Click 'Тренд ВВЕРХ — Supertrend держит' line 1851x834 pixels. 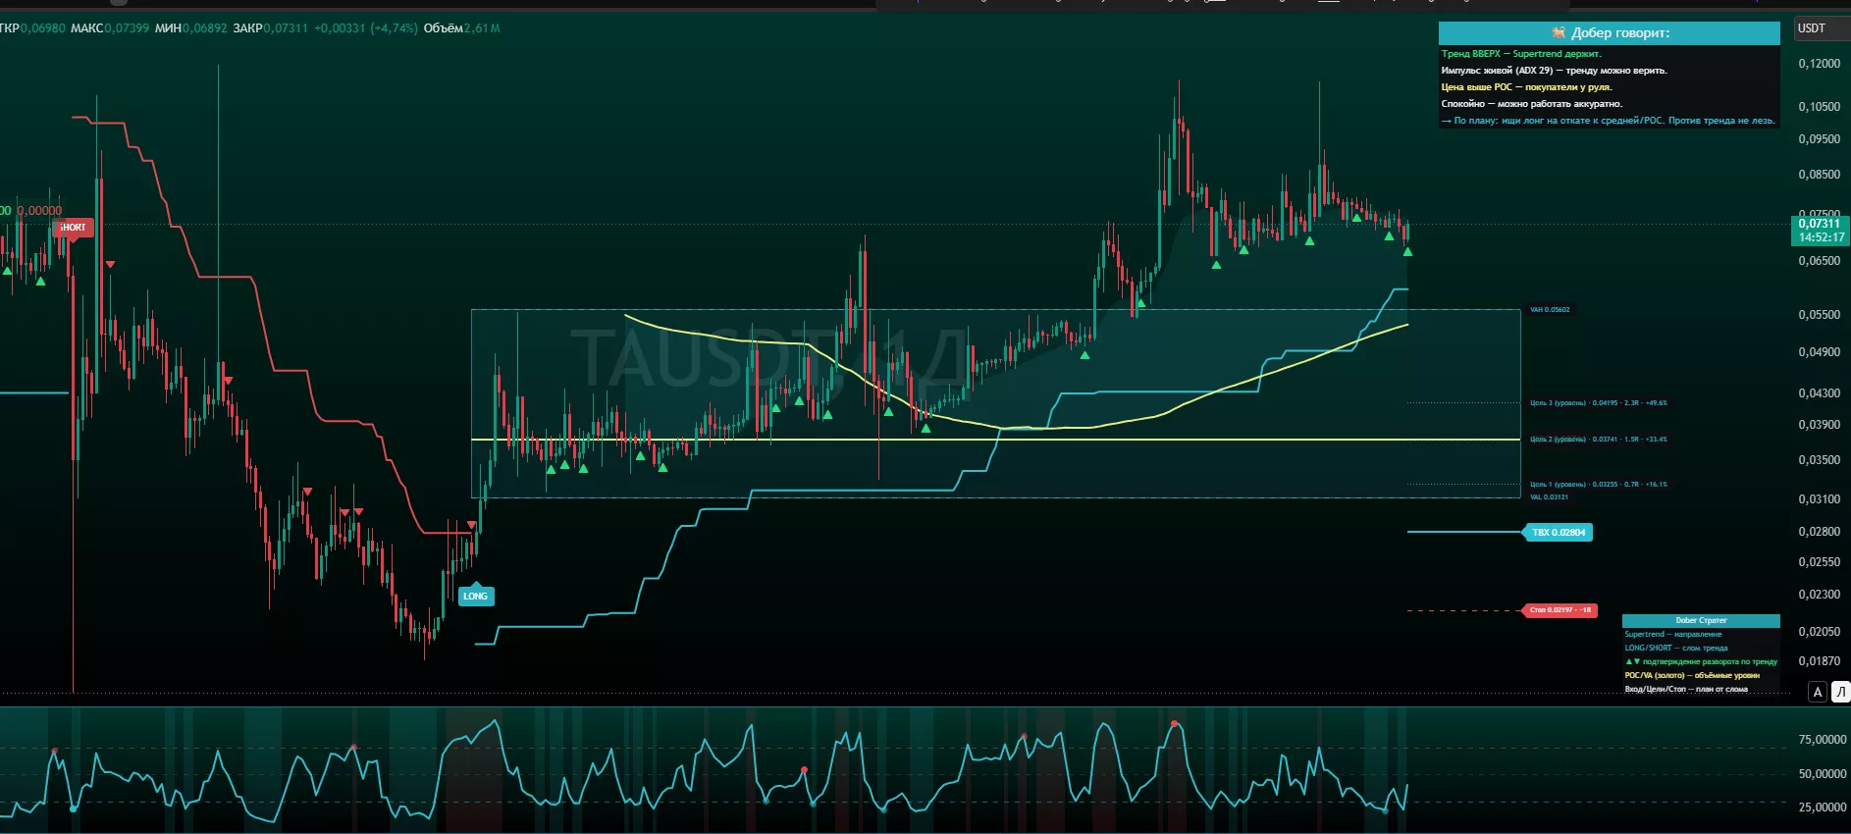point(1521,54)
